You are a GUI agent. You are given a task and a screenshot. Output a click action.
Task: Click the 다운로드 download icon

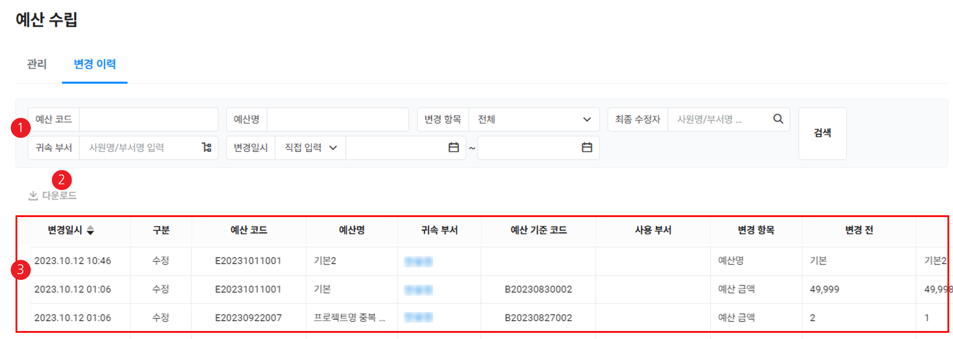33,195
